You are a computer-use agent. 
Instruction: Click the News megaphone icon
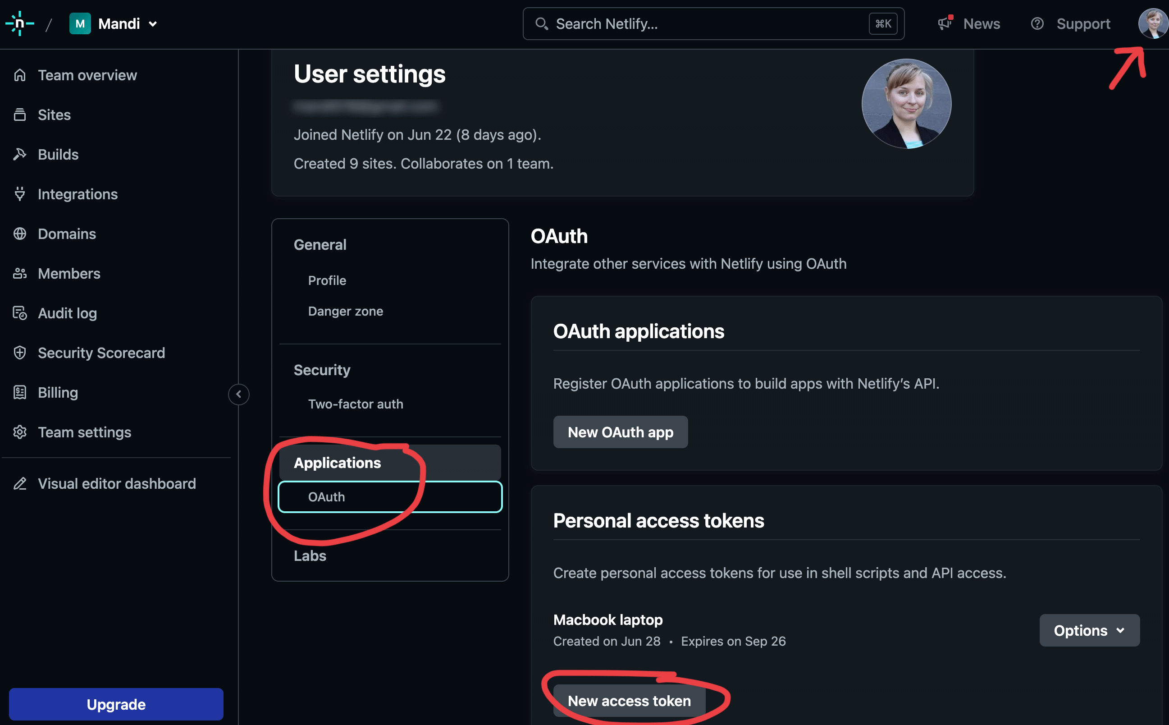point(944,23)
